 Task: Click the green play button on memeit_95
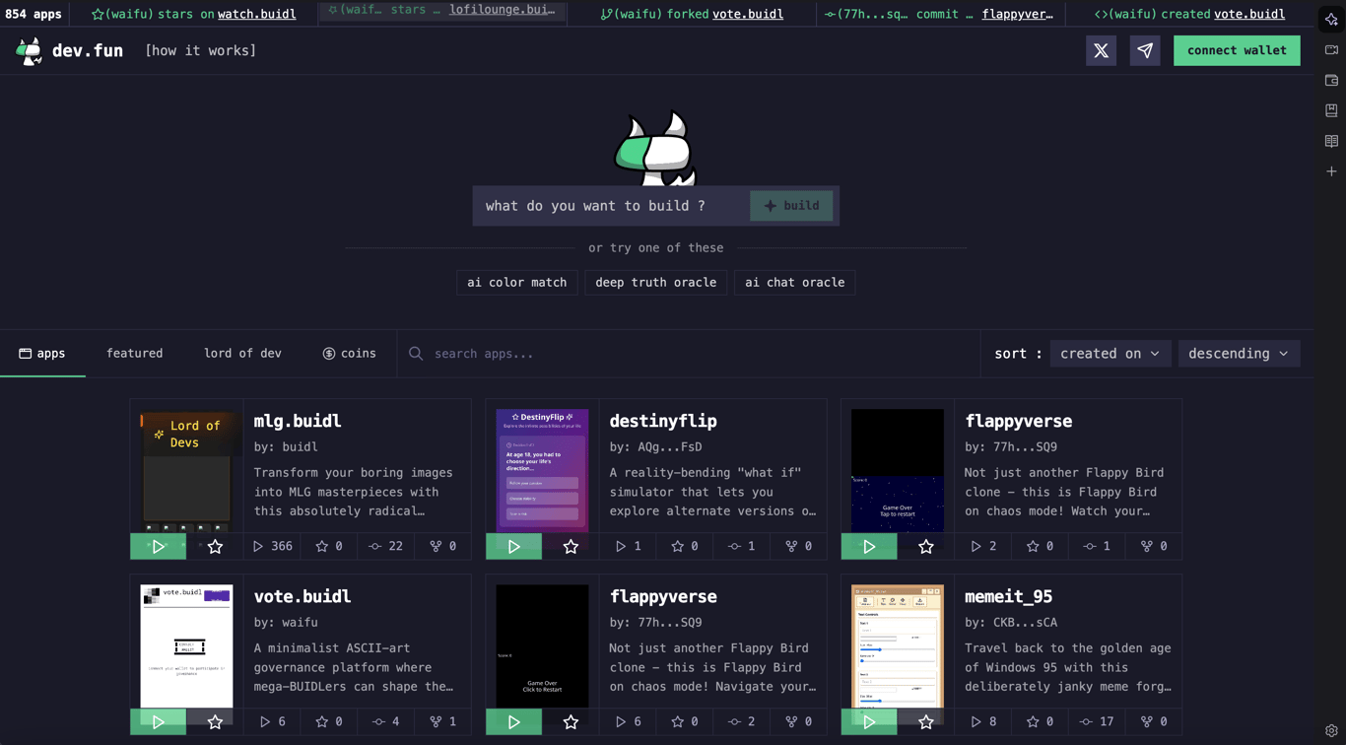tap(869, 721)
